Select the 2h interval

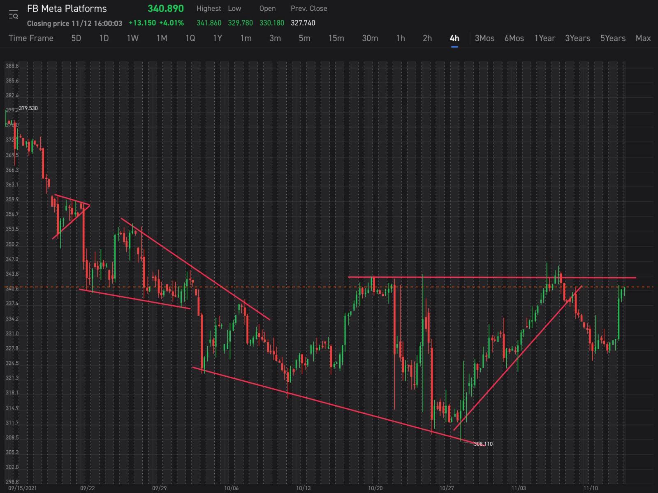pyautogui.click(x=427, y=38)
